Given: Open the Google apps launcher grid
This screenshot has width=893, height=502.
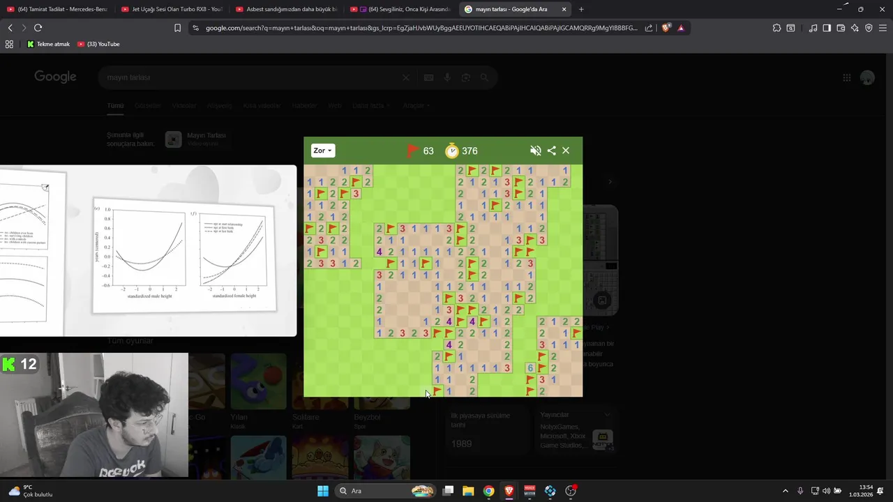Looking at the screenshot, I should click(846, 77).
